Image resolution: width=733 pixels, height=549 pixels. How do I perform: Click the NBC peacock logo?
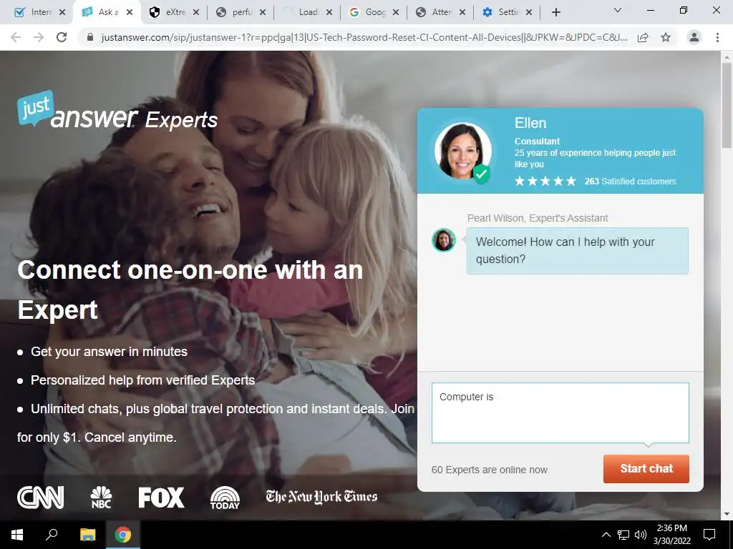point(101,498)
